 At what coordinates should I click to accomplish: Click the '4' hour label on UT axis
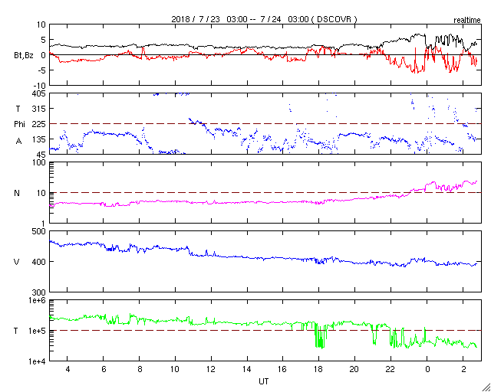68,369
